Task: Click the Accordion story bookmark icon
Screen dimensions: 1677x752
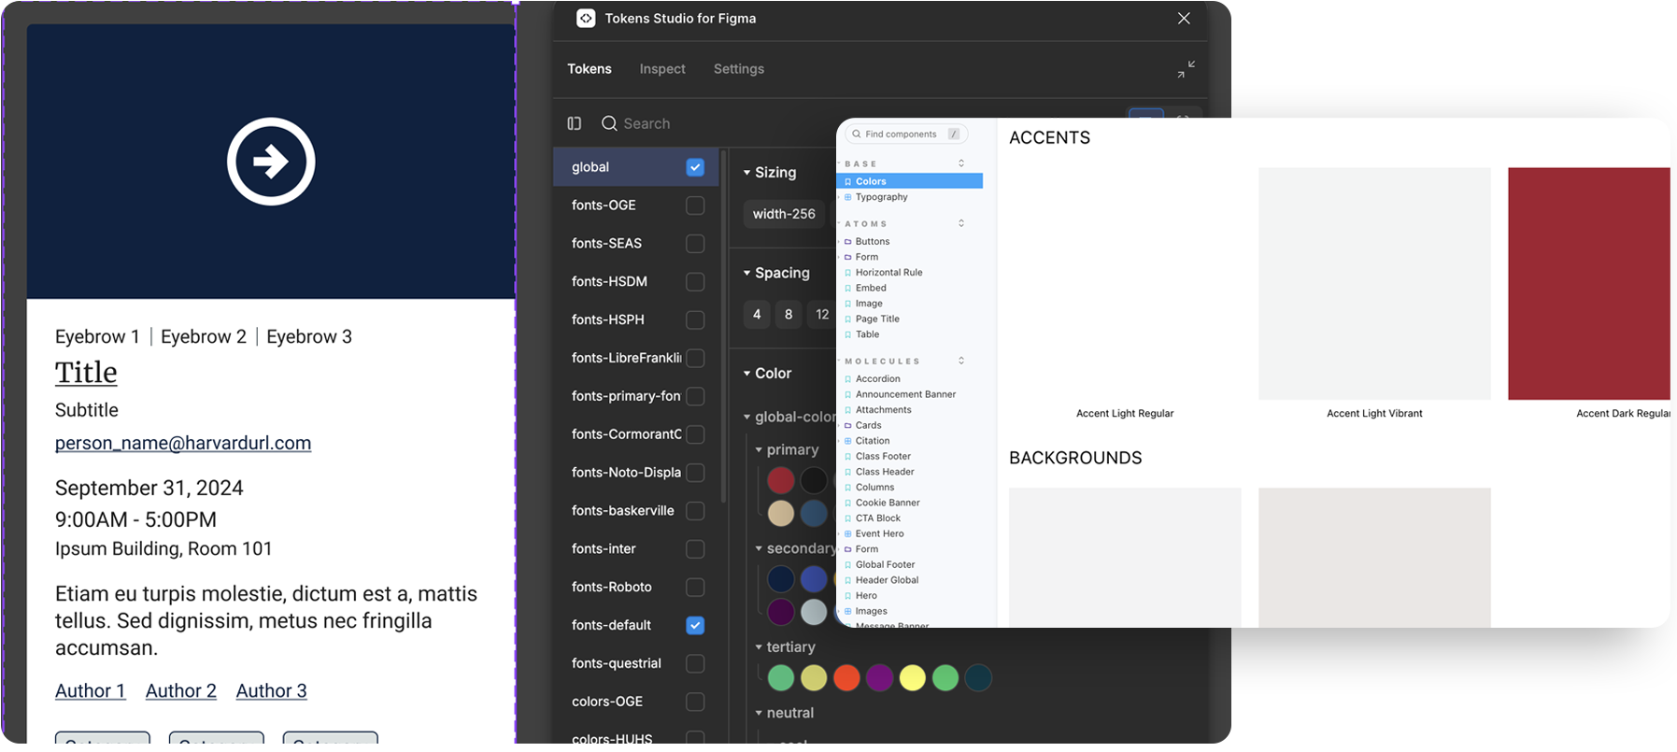Action: 848,378
